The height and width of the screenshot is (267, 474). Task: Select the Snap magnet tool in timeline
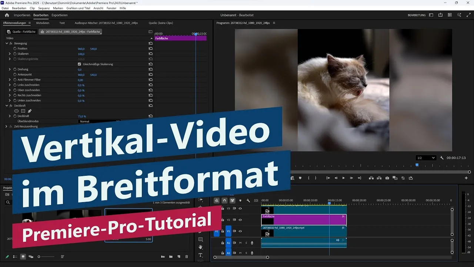tap(225, 200)
